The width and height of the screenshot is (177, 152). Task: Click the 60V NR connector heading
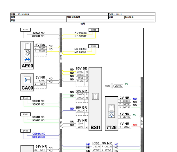click(x=81, y=91)
